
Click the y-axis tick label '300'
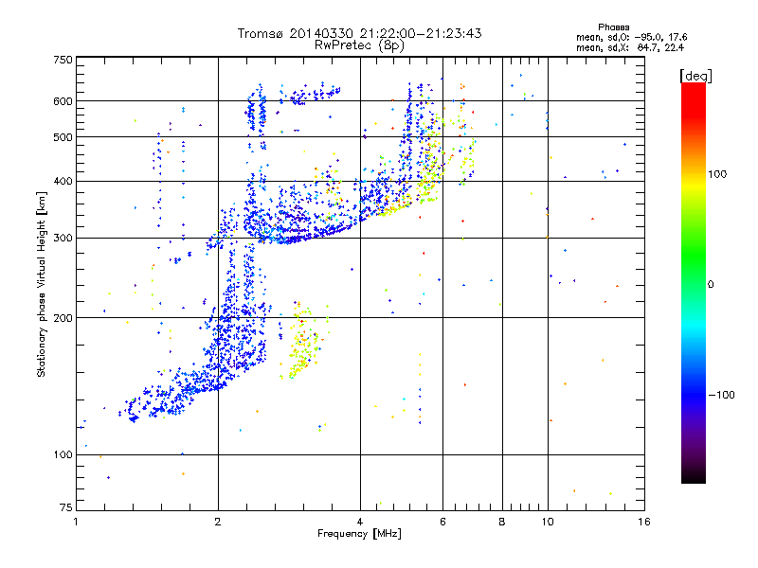[63, 239]
